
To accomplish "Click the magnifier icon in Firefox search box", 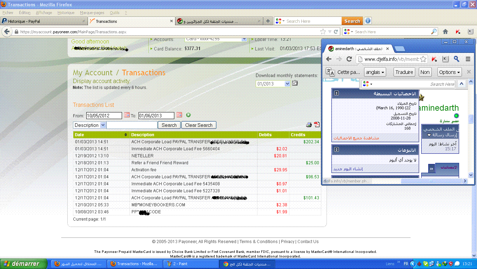I will pyautogui.click(x=434, y=32).
